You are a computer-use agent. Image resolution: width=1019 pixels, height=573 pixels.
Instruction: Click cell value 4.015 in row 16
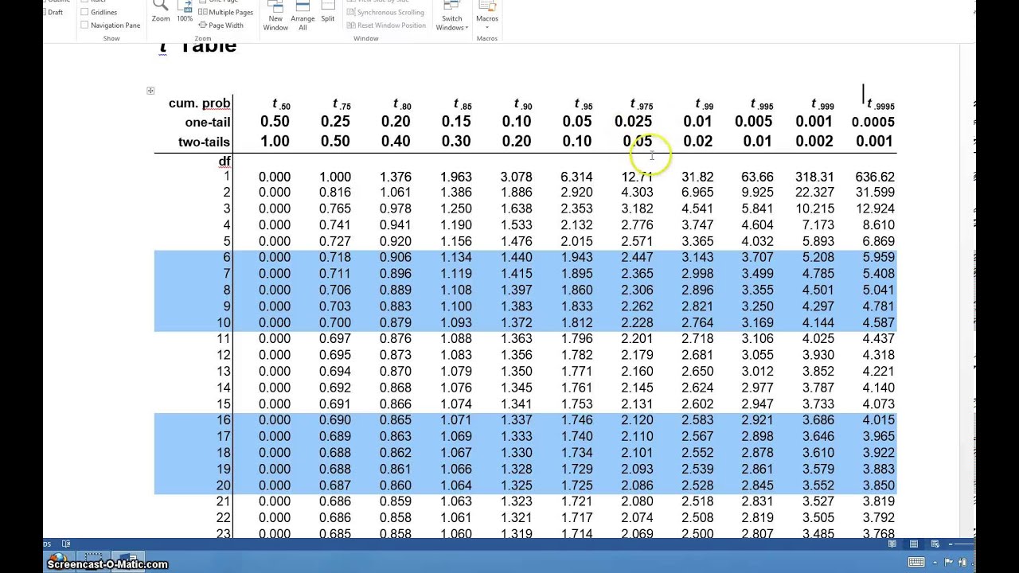click(878, 420)
